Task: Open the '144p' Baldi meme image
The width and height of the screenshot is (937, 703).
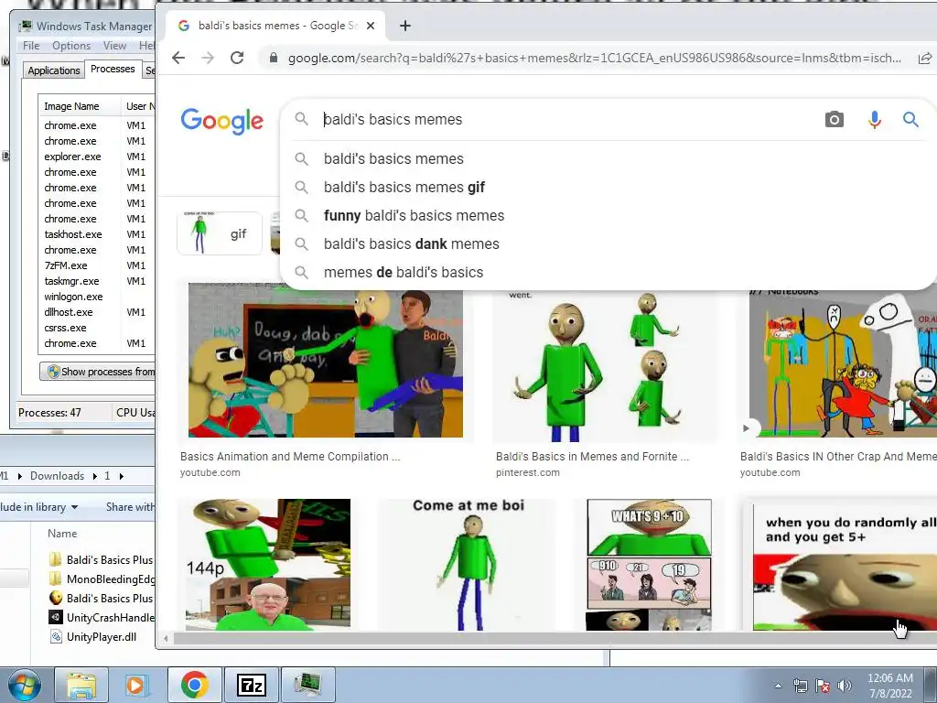Action: point(268,565)
